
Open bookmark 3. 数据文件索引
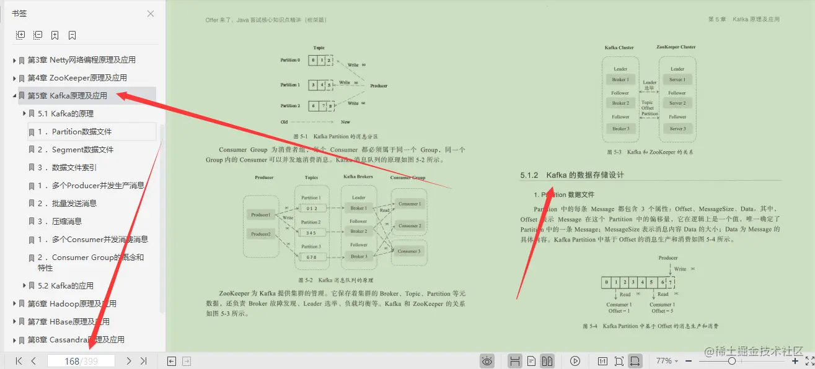tap(67, 168)
